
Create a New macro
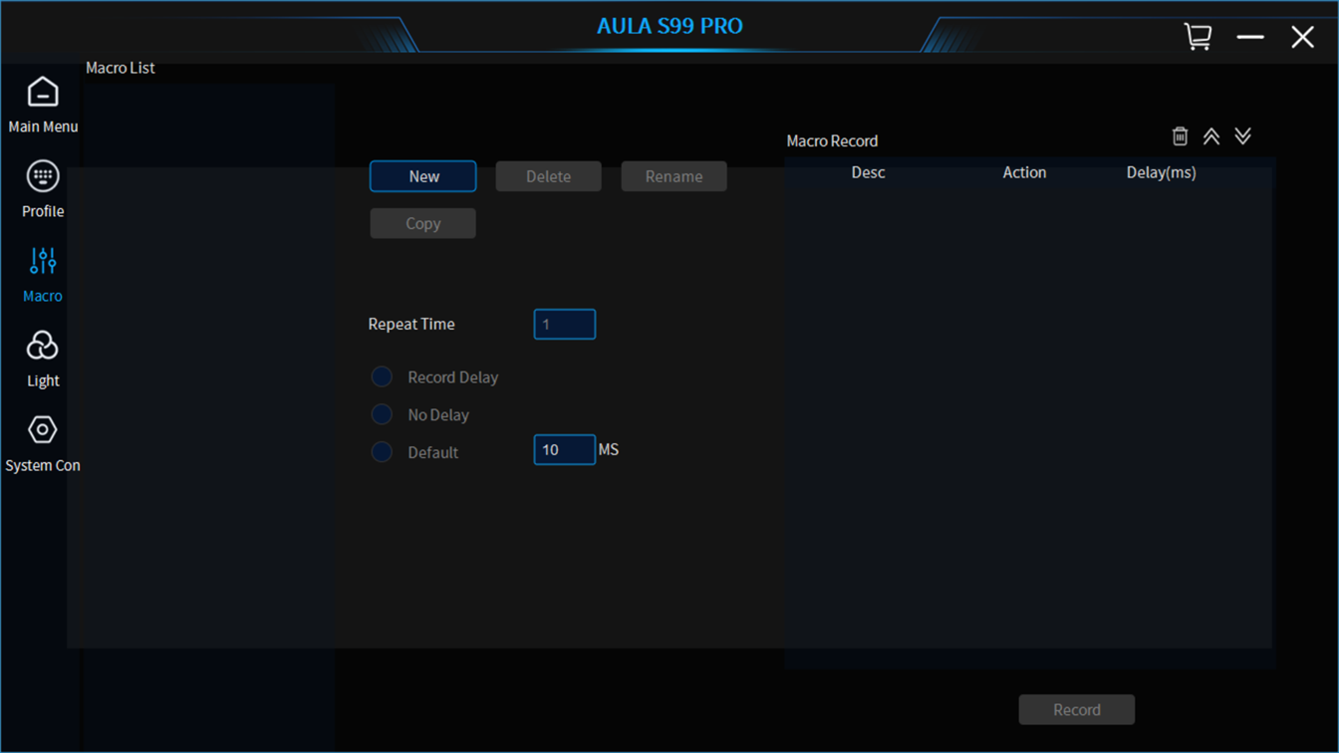coord(423,176)
